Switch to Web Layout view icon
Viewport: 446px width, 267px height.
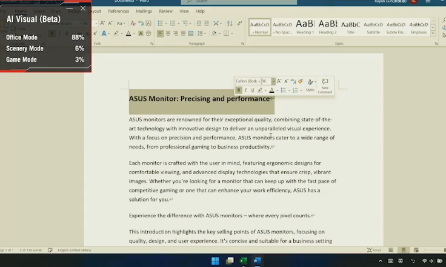click(416, 250)
